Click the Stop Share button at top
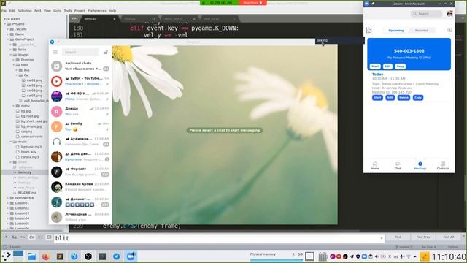The width and height of the screenshot is (467, 263). click(x=252, y=3)
